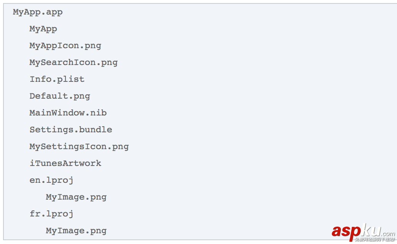Click the MySettingsIcon.png file line
The image size is (397, 244).
tap(79, 146)
